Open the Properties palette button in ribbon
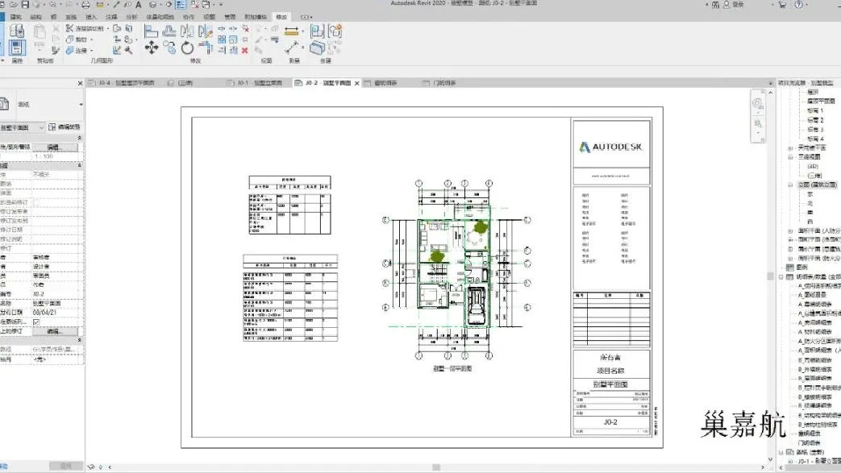The width and height of the screenshot is (841, 473). [17, 47]
